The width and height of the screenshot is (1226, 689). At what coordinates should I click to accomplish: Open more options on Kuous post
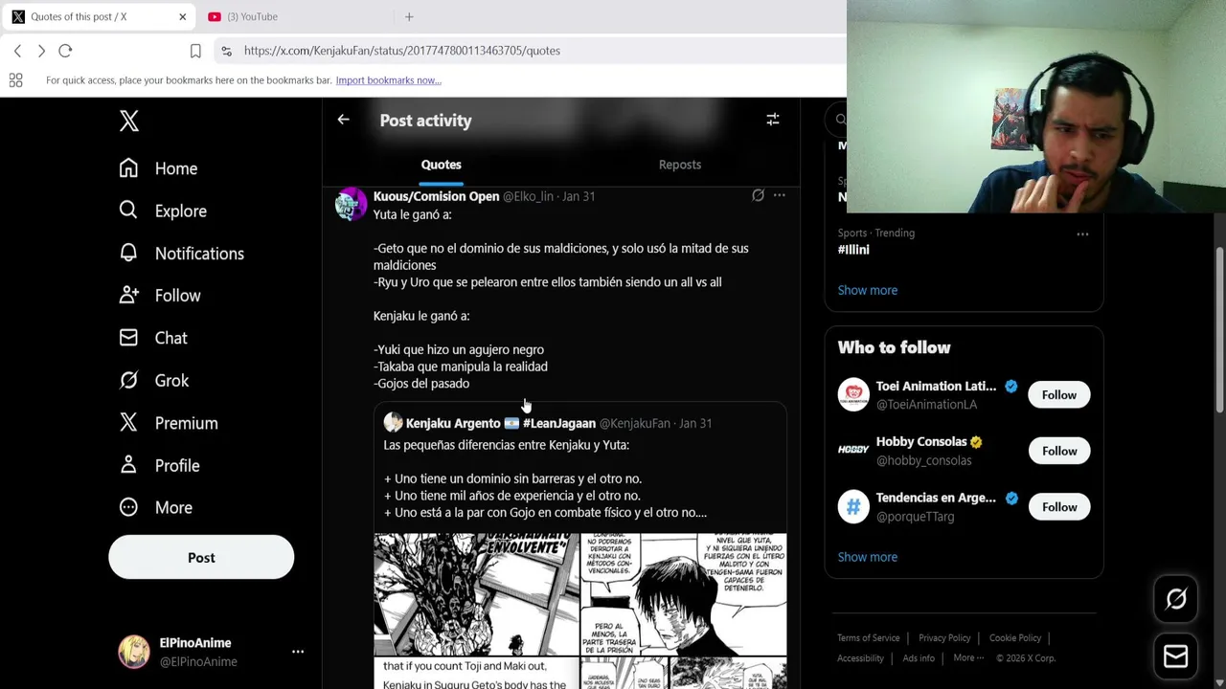780,195
